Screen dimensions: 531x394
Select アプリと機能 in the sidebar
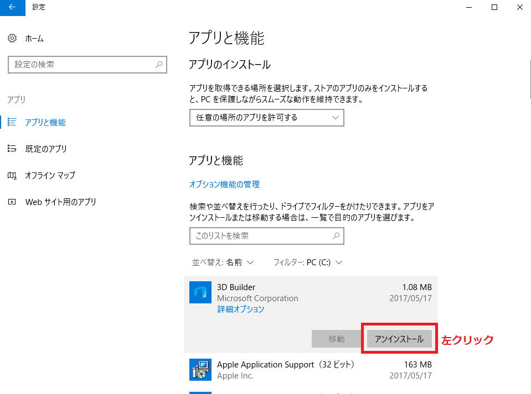45,122
